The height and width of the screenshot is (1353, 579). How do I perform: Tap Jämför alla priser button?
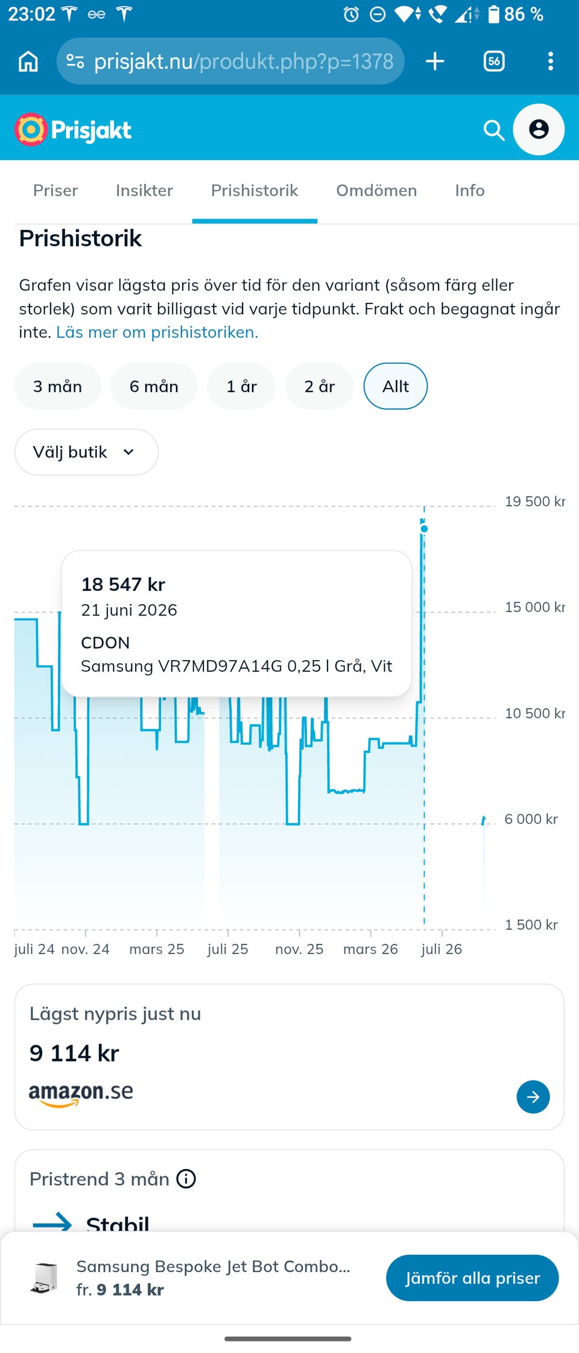coord(472,1278)
